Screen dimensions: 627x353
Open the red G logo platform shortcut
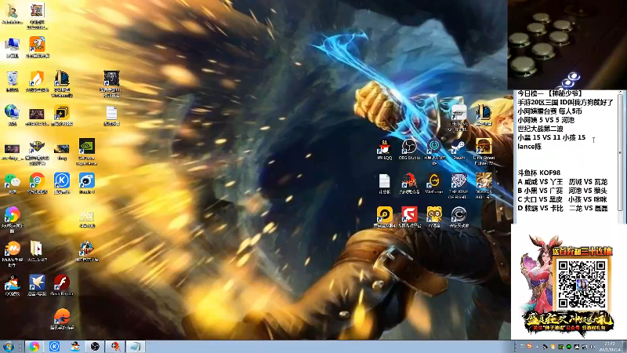pyautogui.click(x=409, y=217)
